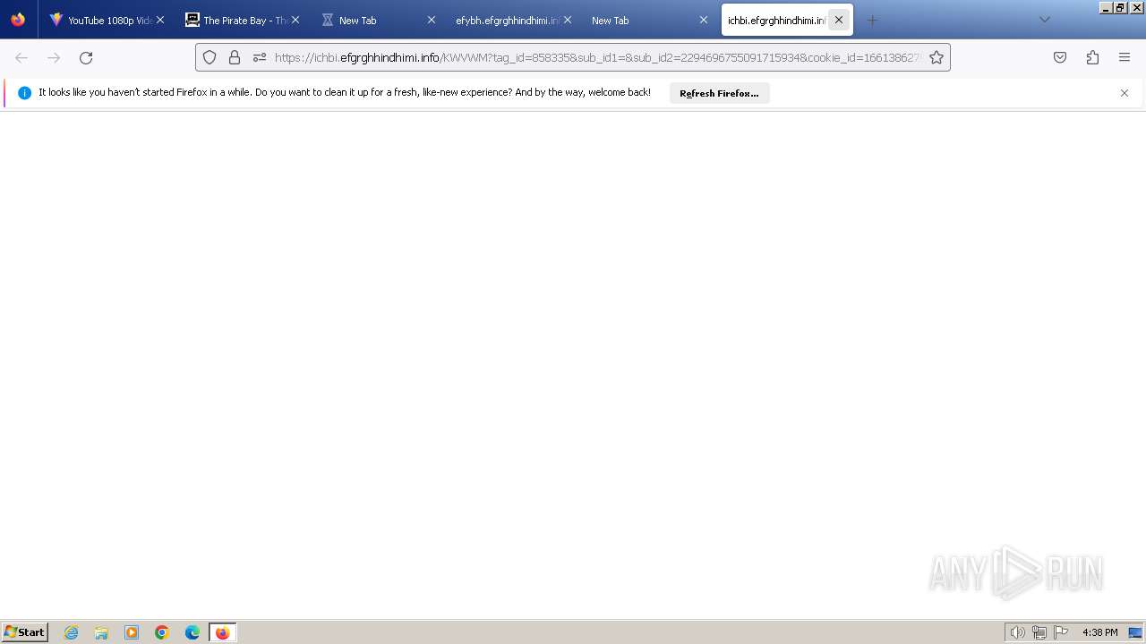Close the second New Tab
1146x644 pixels.
704,20
